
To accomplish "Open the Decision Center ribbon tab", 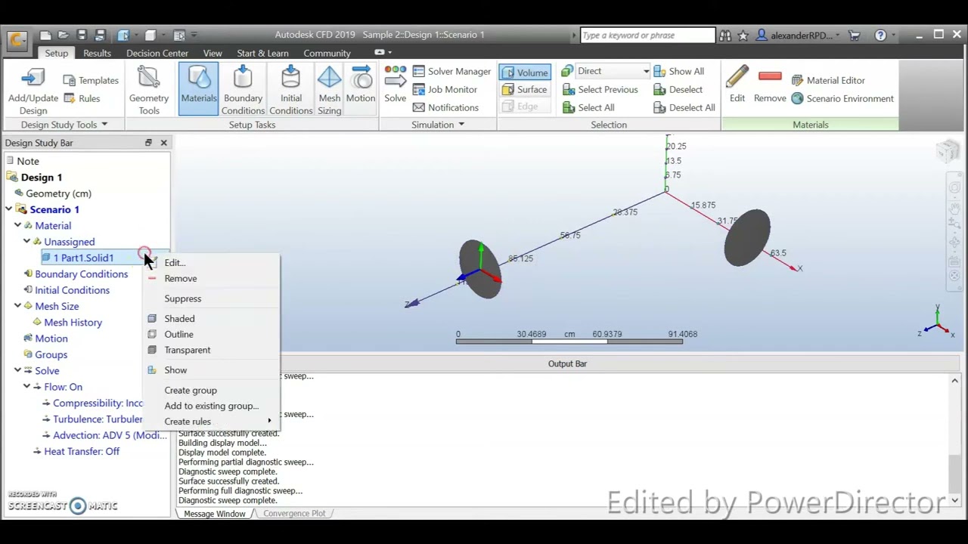I will (x=157, y=53).
